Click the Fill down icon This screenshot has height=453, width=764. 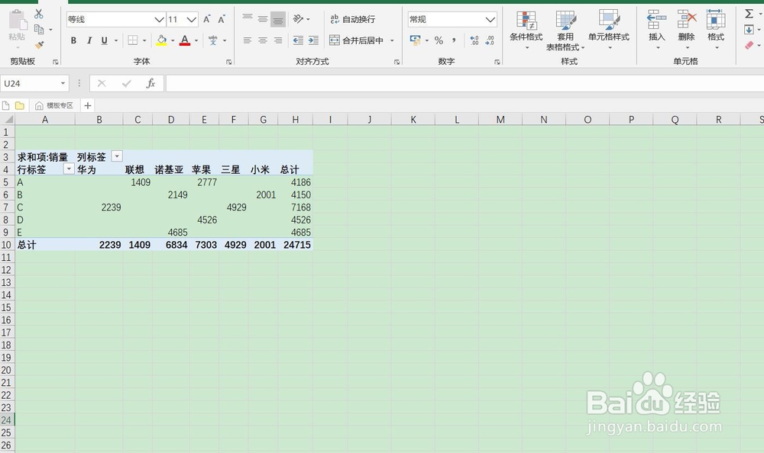point(749,30)
